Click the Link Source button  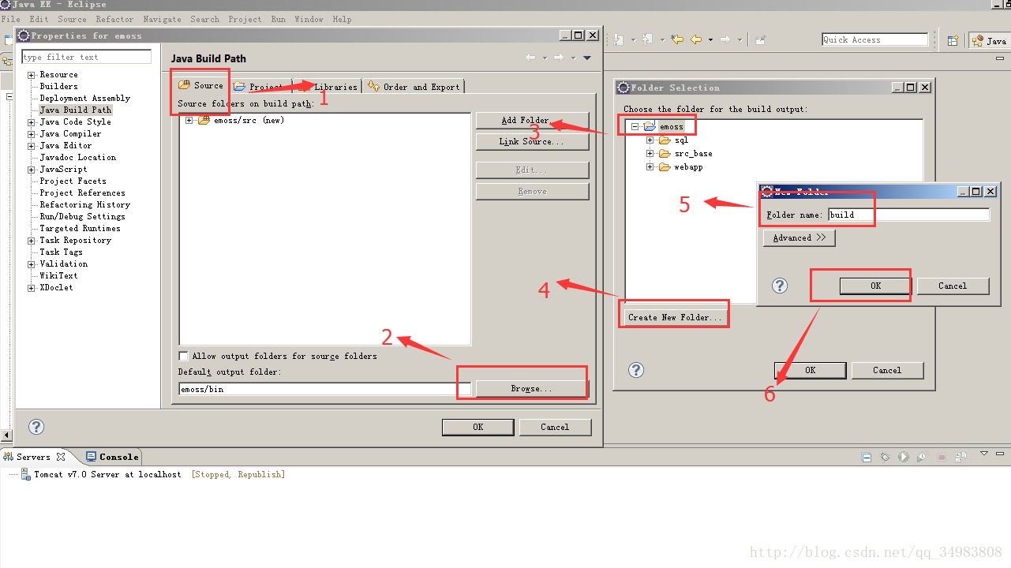tap(532, 141)
